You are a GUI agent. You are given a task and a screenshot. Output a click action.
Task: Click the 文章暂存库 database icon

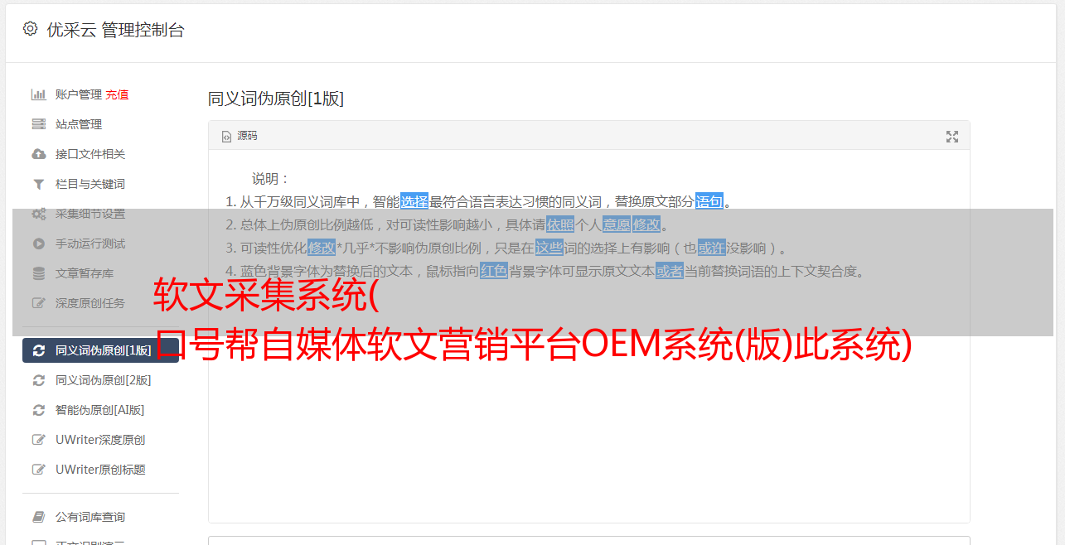(38, 273)
